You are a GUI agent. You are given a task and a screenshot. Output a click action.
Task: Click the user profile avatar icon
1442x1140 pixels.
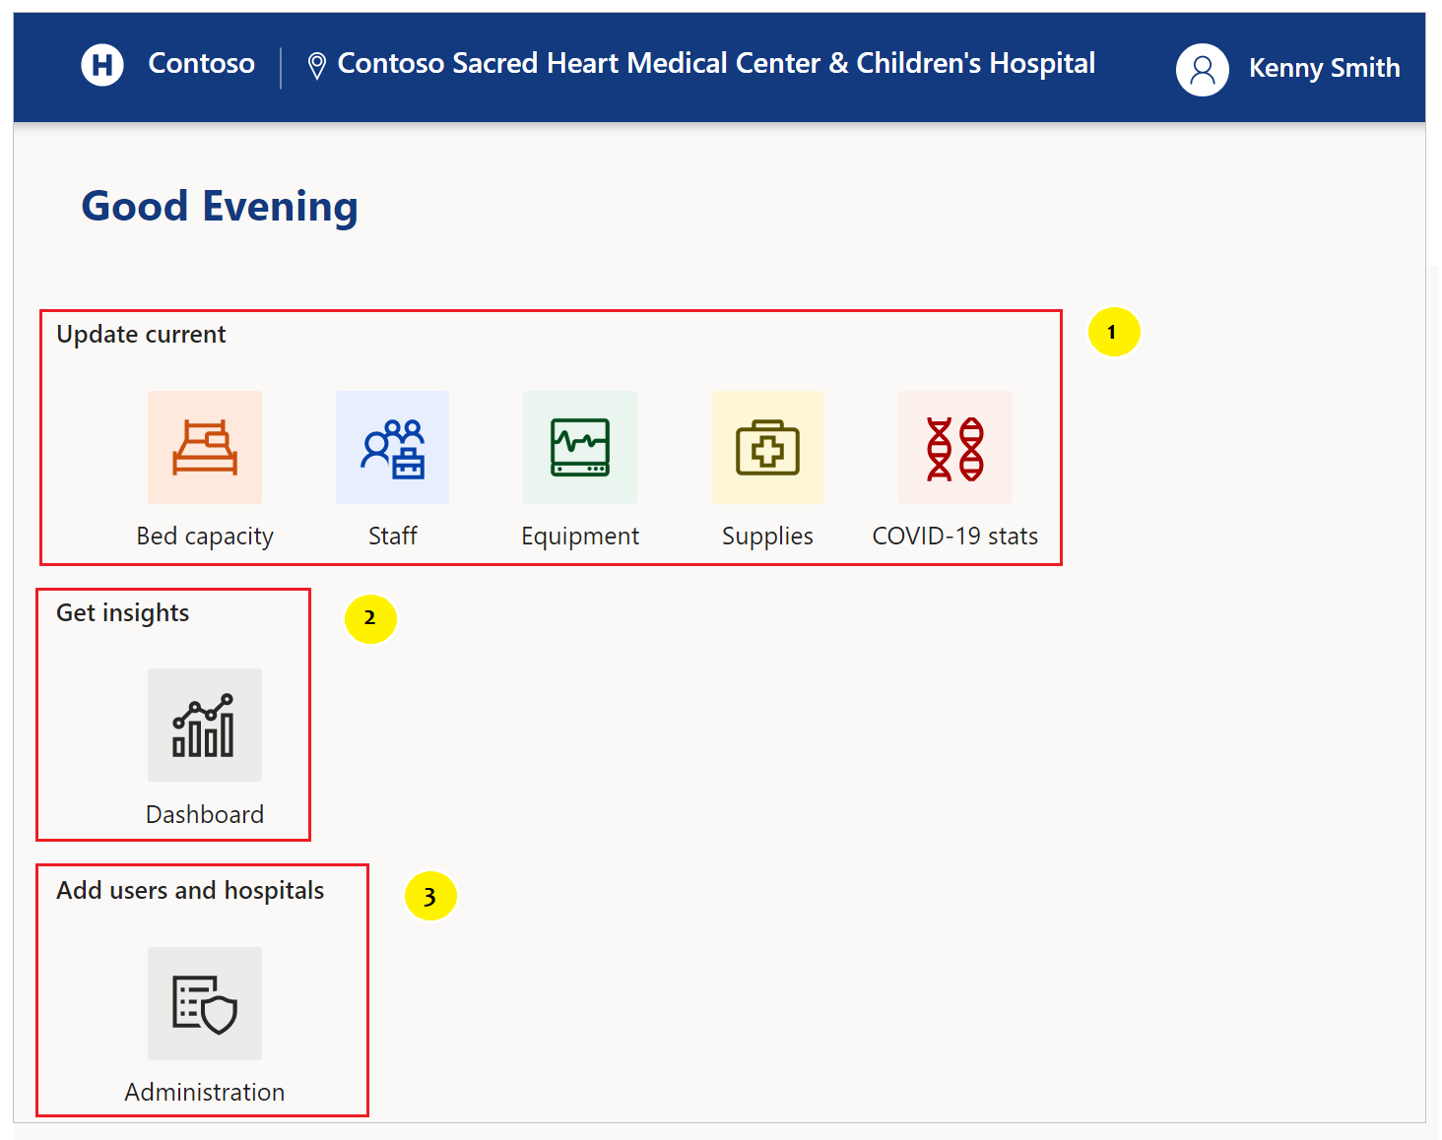(x=1203, y=70)
